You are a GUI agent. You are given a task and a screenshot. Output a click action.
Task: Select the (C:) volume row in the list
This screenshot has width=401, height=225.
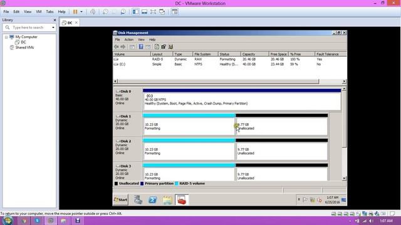coord(230,64)
